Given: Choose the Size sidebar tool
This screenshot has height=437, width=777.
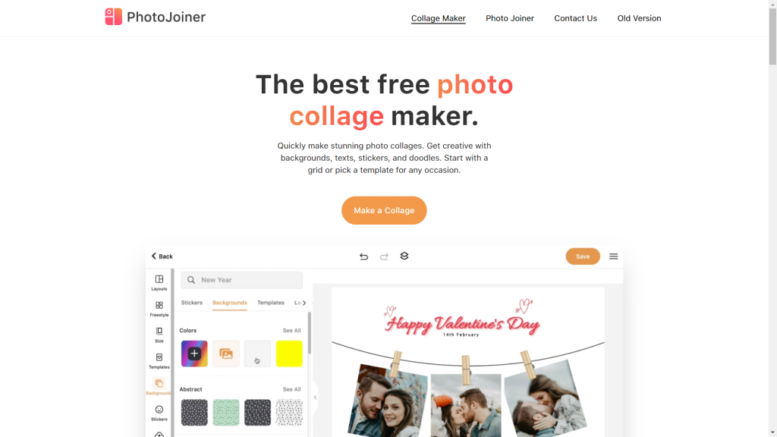Looking at the screenshot, I should 159,331.
